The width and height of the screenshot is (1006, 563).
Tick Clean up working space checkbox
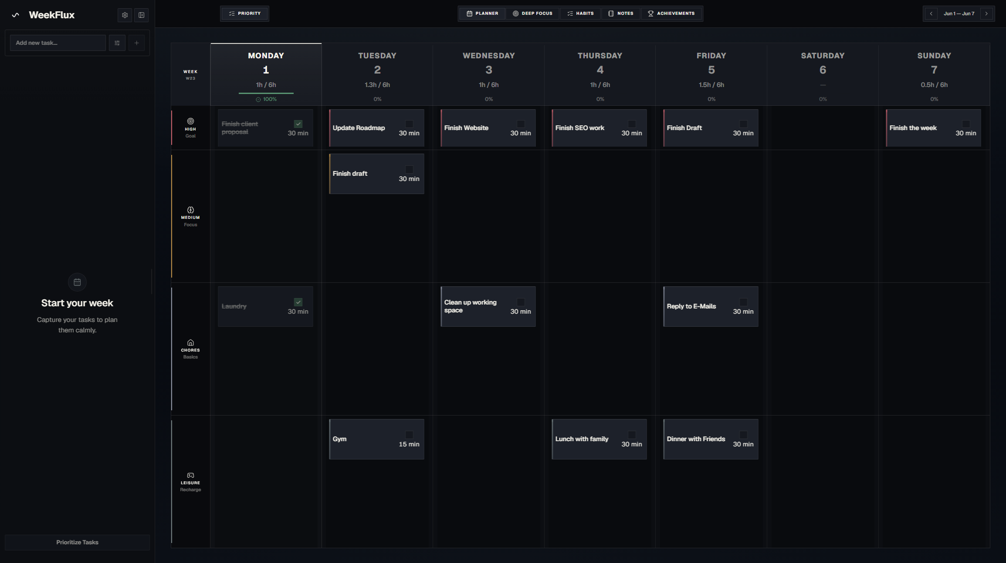521,302
